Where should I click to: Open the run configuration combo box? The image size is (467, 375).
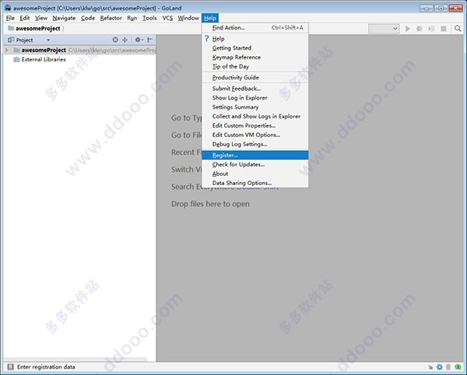coord(384,29)
